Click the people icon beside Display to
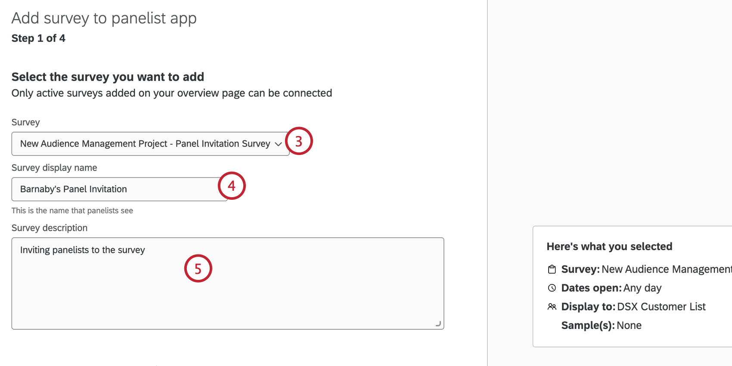The height and width of the screenshot is (366, 732). tap(552, 307)
